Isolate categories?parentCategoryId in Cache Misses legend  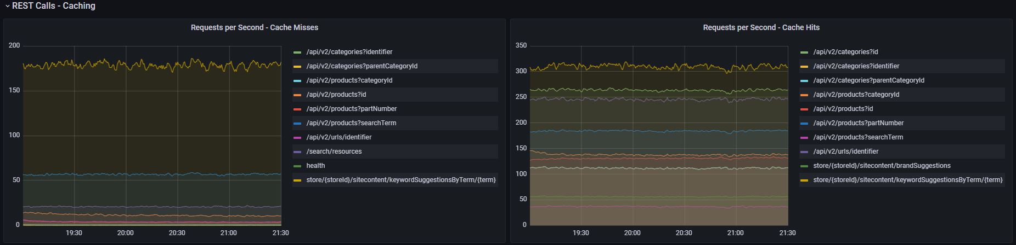pyautogui.click(x=362, y=66)
